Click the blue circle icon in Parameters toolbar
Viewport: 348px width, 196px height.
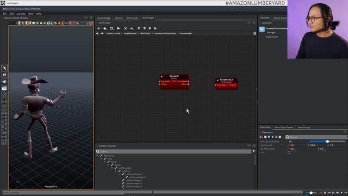pos(269,137)
